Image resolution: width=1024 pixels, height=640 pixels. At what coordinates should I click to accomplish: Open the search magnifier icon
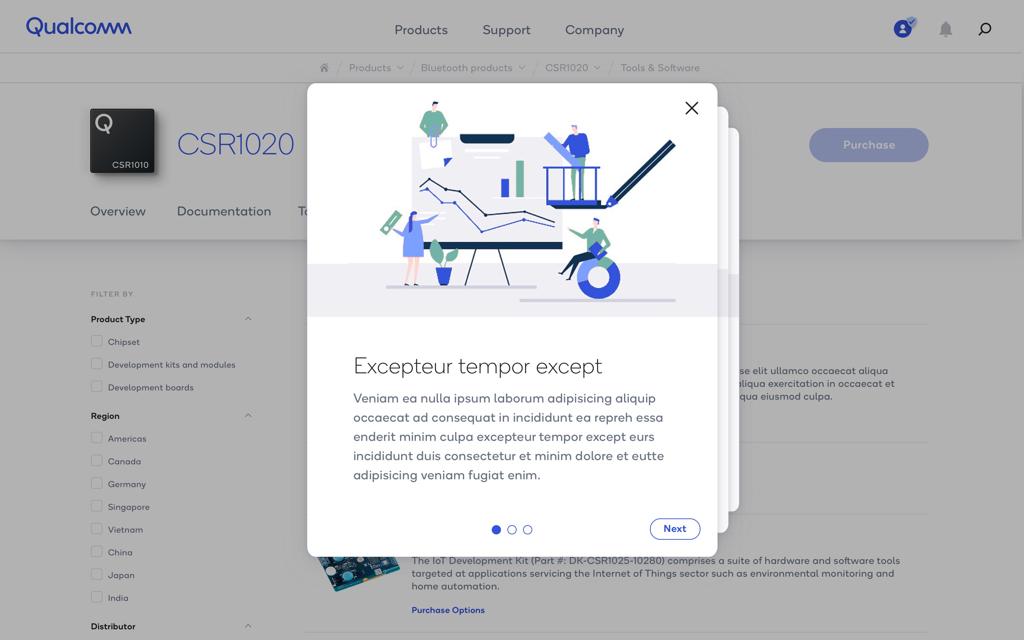click(x=985, y=29)
